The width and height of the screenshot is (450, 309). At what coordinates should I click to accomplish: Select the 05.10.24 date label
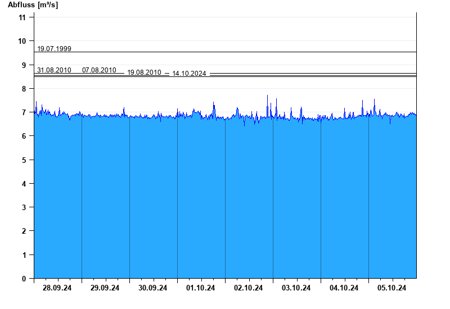(x=392, y=288)
